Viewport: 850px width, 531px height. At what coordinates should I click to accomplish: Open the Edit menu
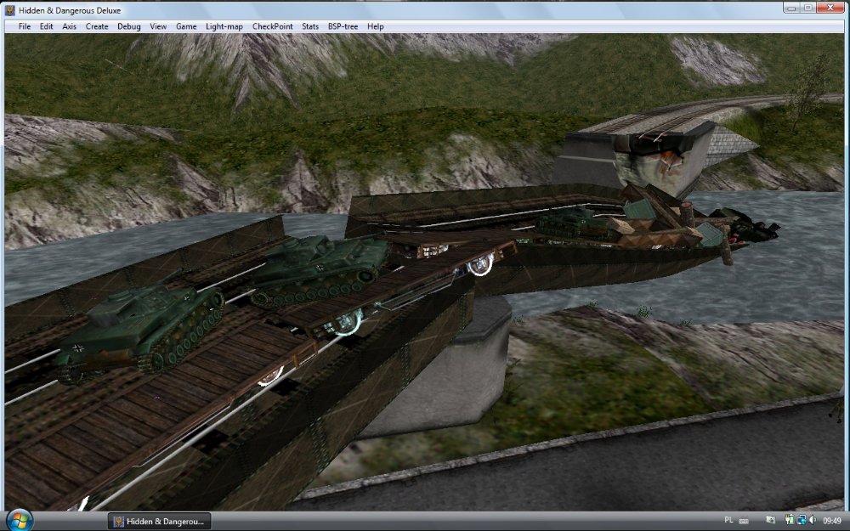click(x=46, y=26)
